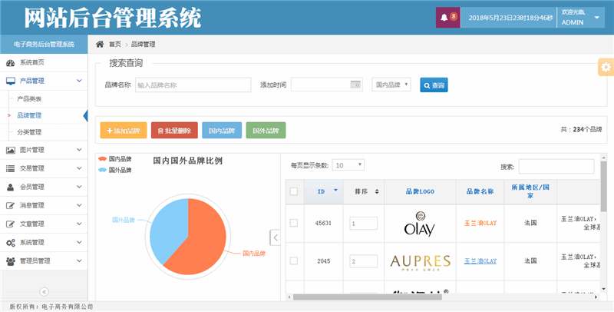This screenshot has width=614, height=312.
Task: Click the OLAY brand logo image
Action: (x=420, y=224)
